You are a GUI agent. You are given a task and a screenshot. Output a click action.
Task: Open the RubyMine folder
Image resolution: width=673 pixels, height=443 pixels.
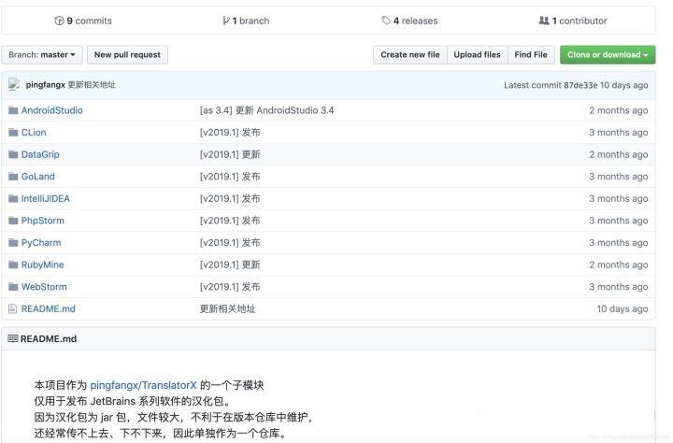tap(42, 264)
